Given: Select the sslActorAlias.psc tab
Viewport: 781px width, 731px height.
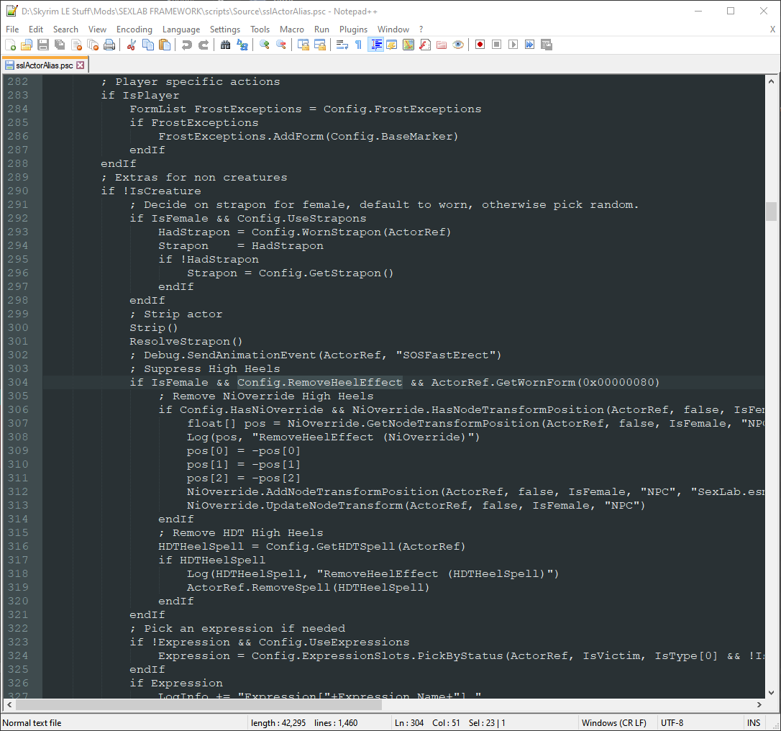Looking at the screenshot, I should [x=45, y=65].
